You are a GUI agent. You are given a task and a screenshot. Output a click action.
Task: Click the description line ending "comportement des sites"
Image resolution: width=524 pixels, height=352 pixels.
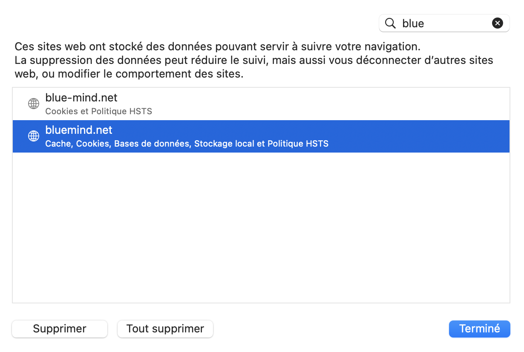[129, 74]
